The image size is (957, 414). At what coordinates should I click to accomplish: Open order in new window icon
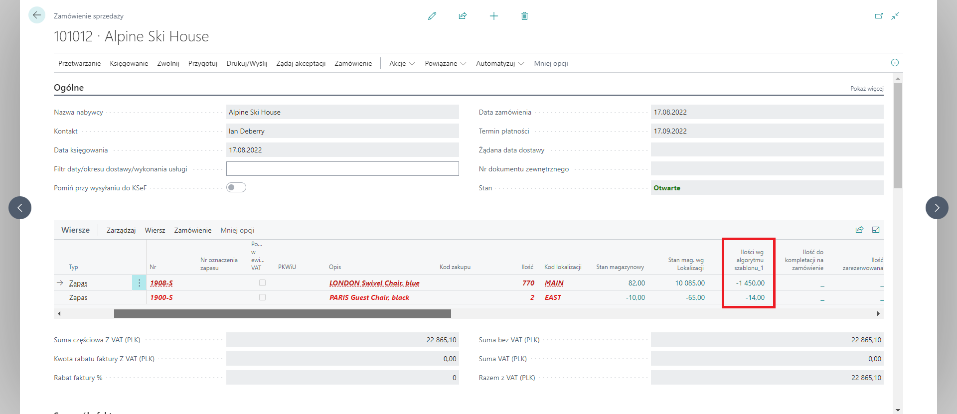pyautogui.click(x=879, y=16)
